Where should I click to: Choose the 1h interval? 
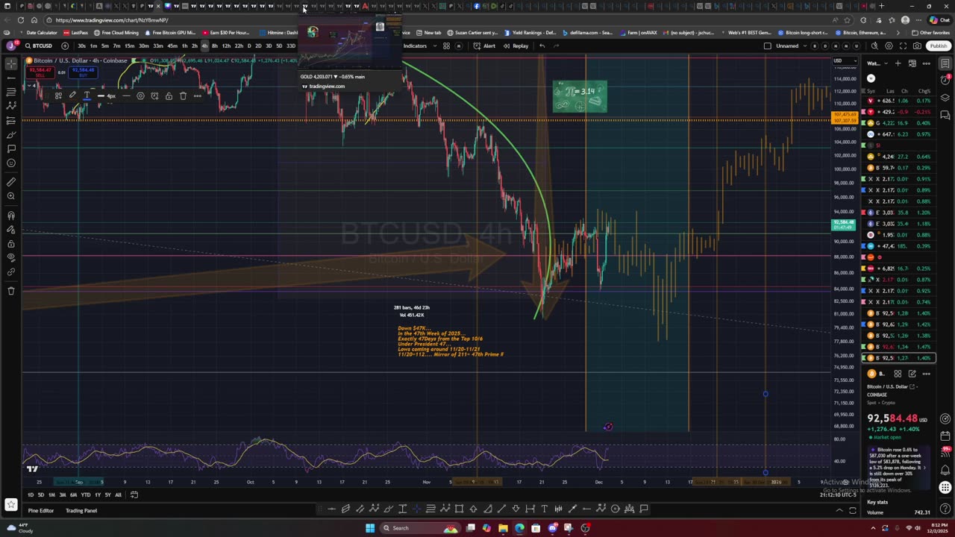coord(184,46)
